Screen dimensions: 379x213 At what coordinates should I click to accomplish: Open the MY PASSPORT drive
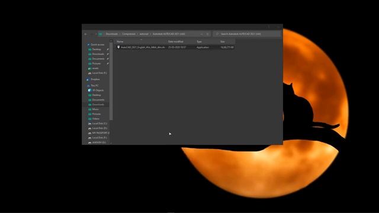[100, 133]
